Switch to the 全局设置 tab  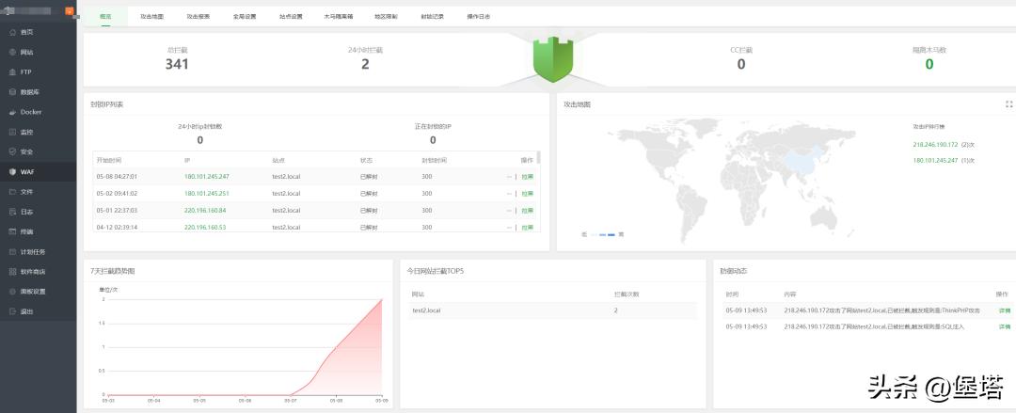click(x=245, y=17)
